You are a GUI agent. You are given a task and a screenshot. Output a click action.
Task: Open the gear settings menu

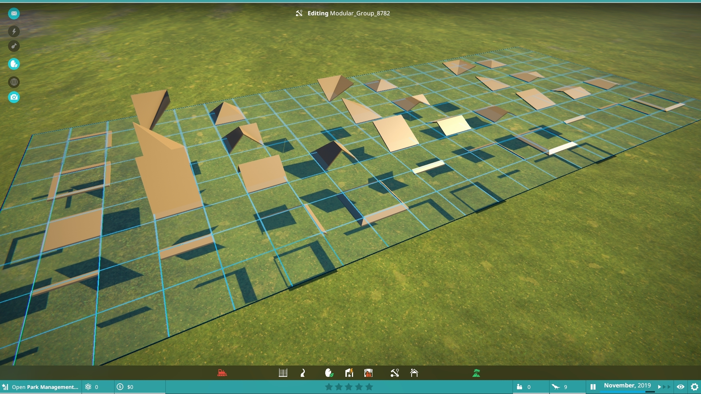[x=694, y=387]
